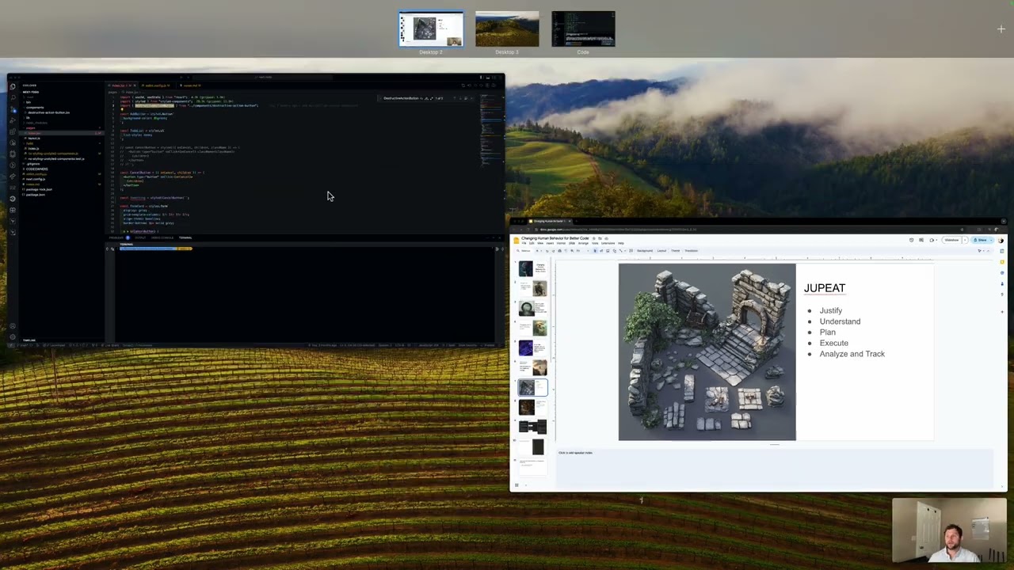1014x570 pixels.
Task: Open version history clock icon in Slides
Action: (x=911, y=240)
